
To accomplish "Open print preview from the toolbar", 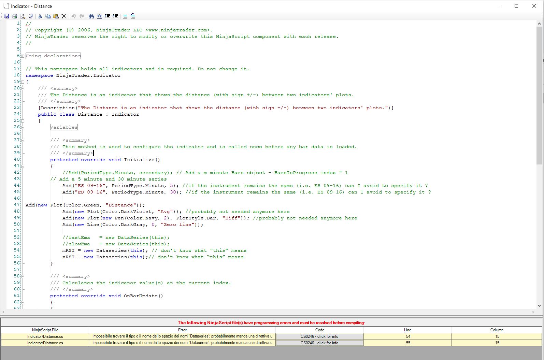I will click(x=23, y=16).
